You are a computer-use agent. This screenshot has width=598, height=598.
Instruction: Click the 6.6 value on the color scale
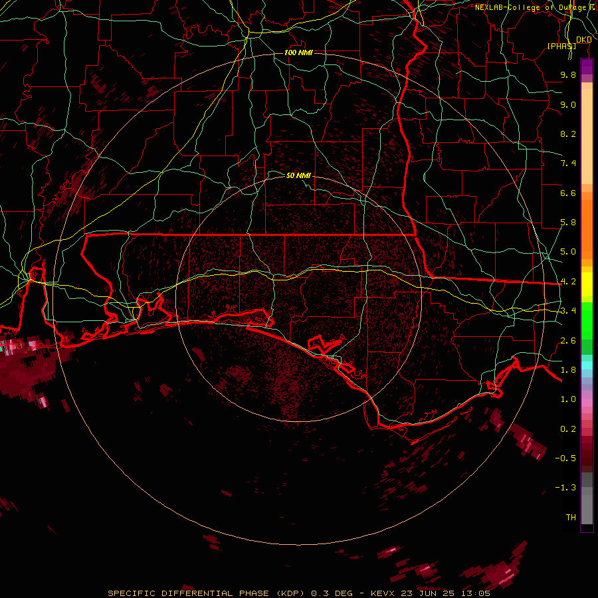tap(568, 193)
